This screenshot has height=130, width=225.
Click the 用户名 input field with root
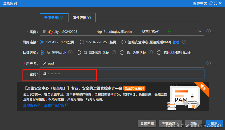coord(122,63)
